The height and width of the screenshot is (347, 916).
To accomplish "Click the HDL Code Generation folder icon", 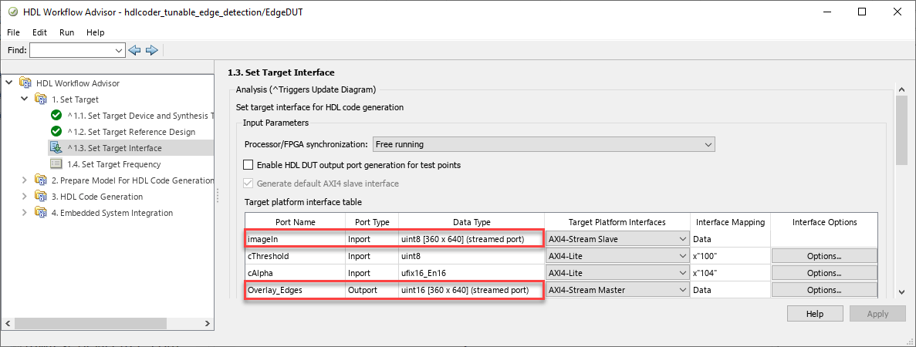I will [x=41, y=197].
